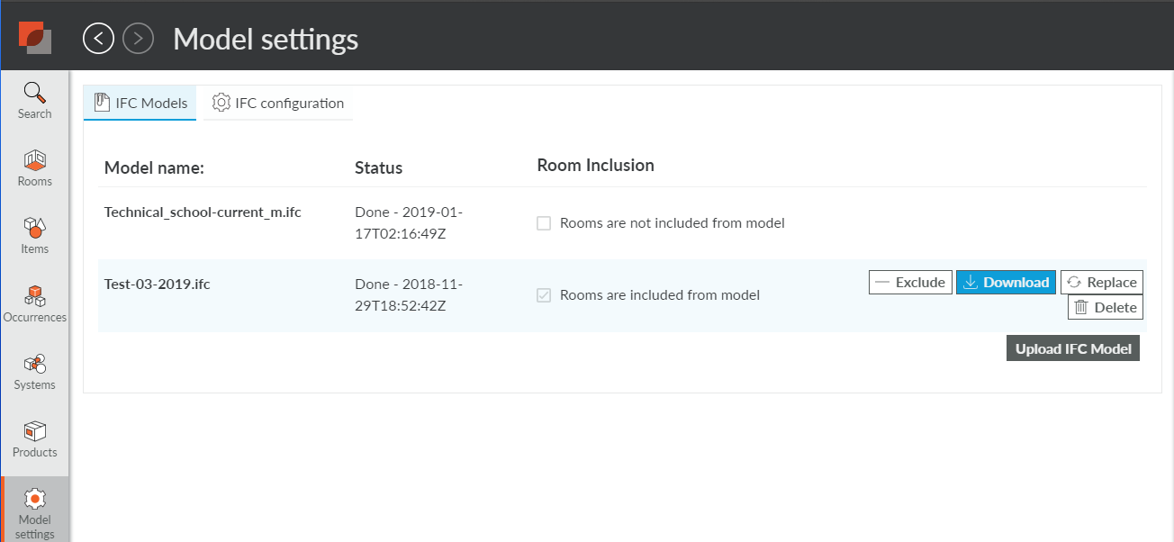The width and height of the screenshot is (1174, 542).
Task: Replace the Test-03-2019.ifc model file
Action: 1101,282
